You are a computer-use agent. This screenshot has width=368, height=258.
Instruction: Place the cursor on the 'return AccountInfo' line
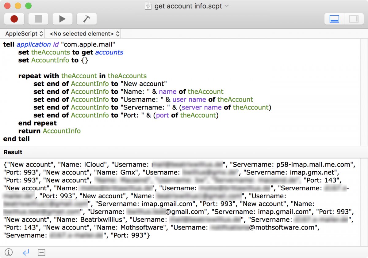coord(61,131)
